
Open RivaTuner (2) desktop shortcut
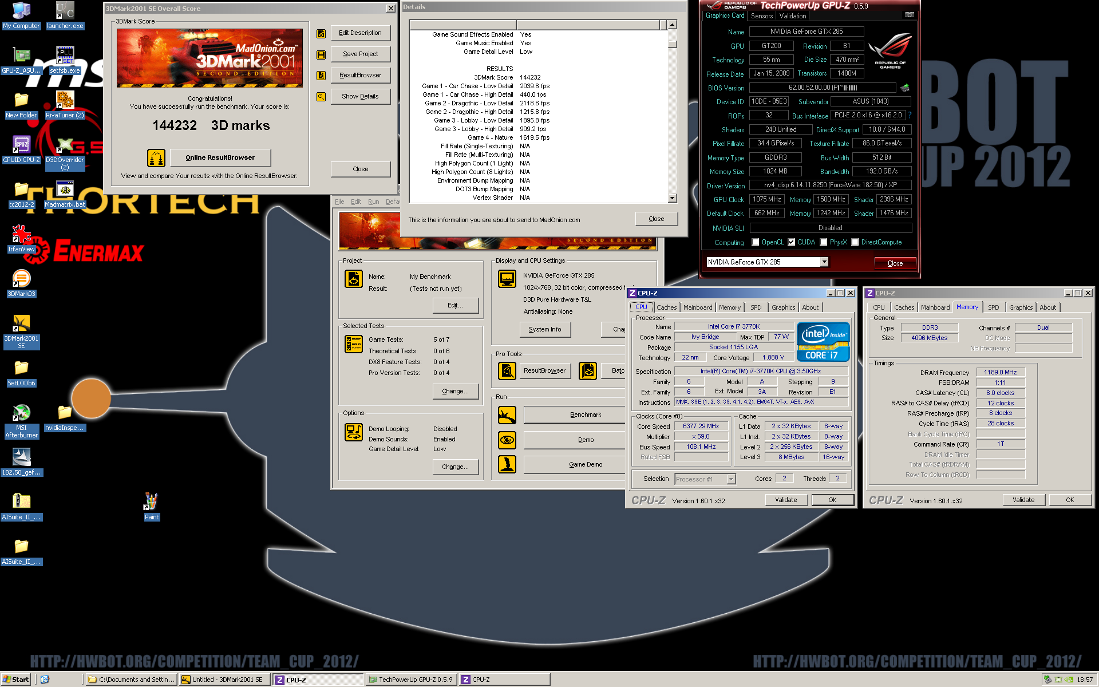tap(65, 105)
